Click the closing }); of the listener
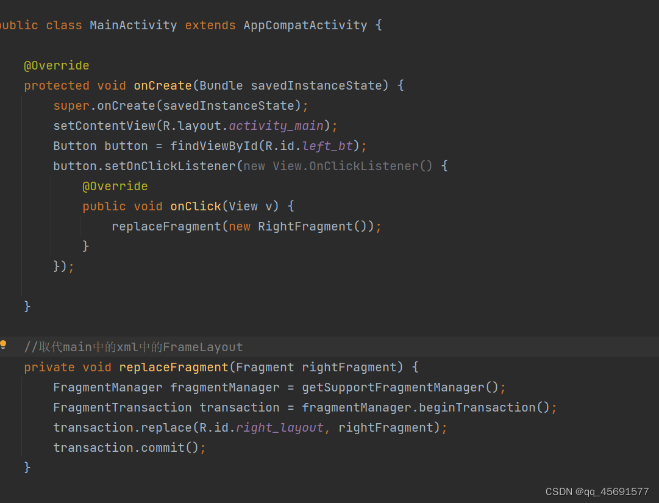This screenshot has width=659, height=503. [x=64, y=266]
